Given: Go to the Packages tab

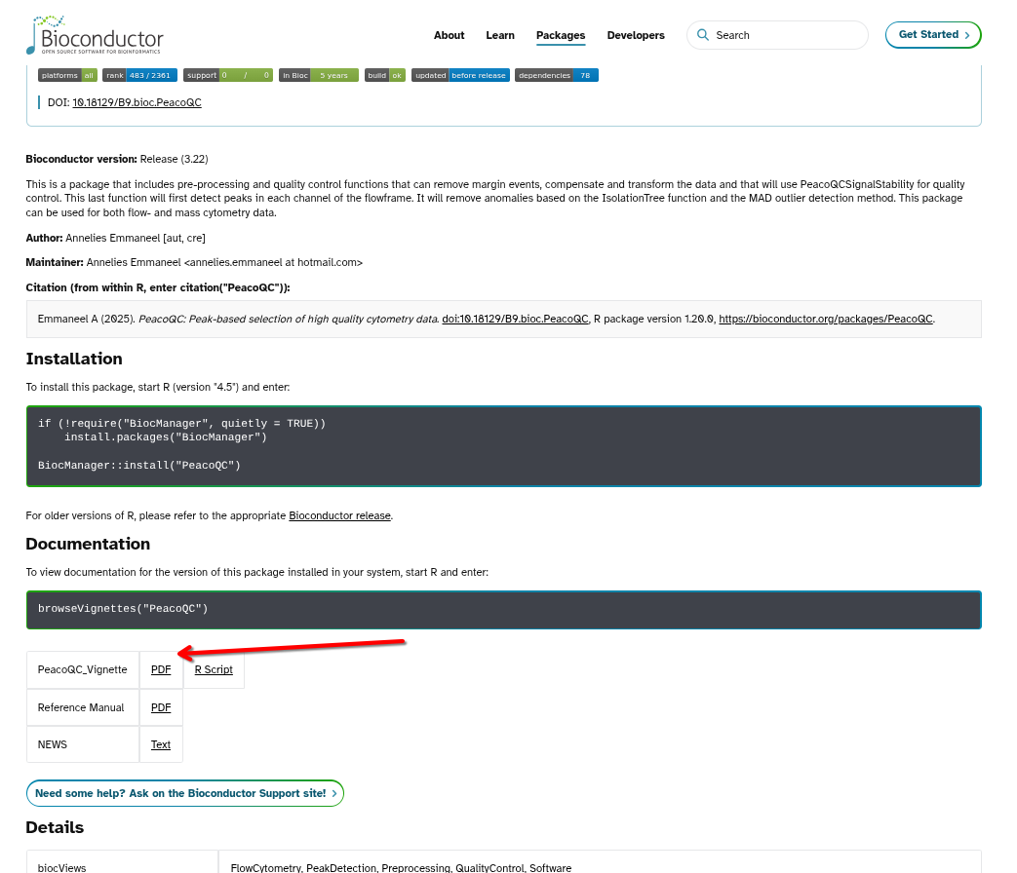Looking at the screenshot, I should tap(561, 35).
